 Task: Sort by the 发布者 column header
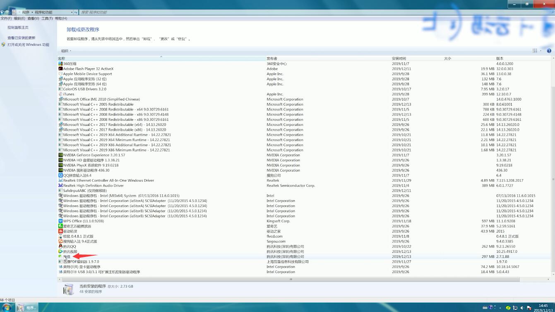329,58
